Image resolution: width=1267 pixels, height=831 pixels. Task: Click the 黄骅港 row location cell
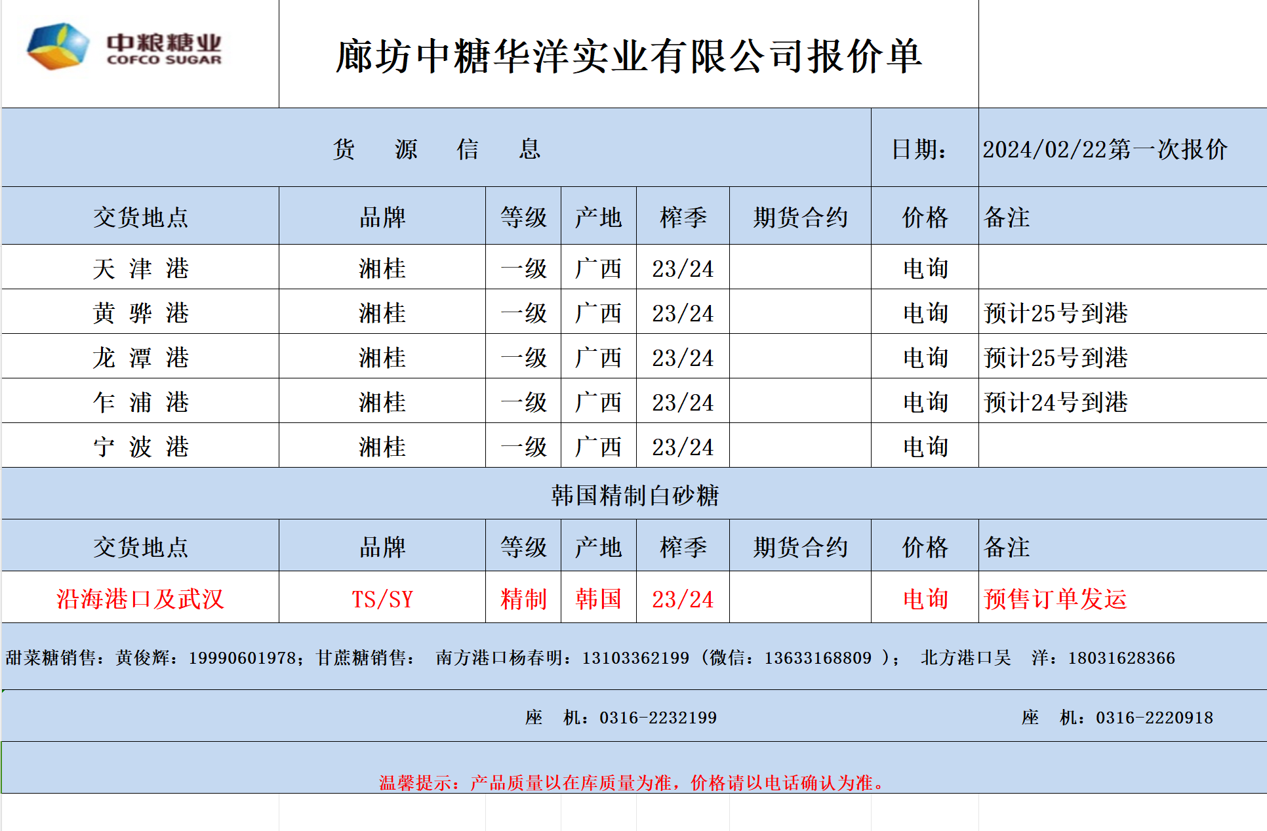[x=140, y=313]
